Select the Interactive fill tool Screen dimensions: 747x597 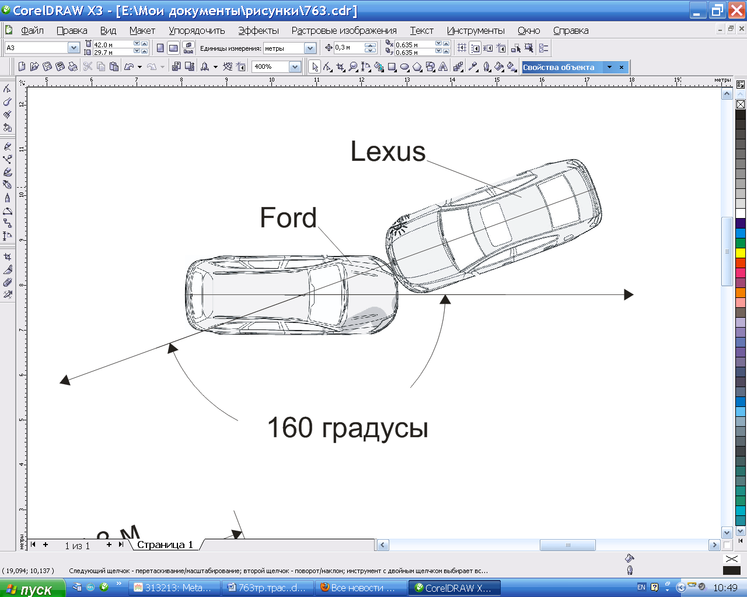[x=512, y=67]
